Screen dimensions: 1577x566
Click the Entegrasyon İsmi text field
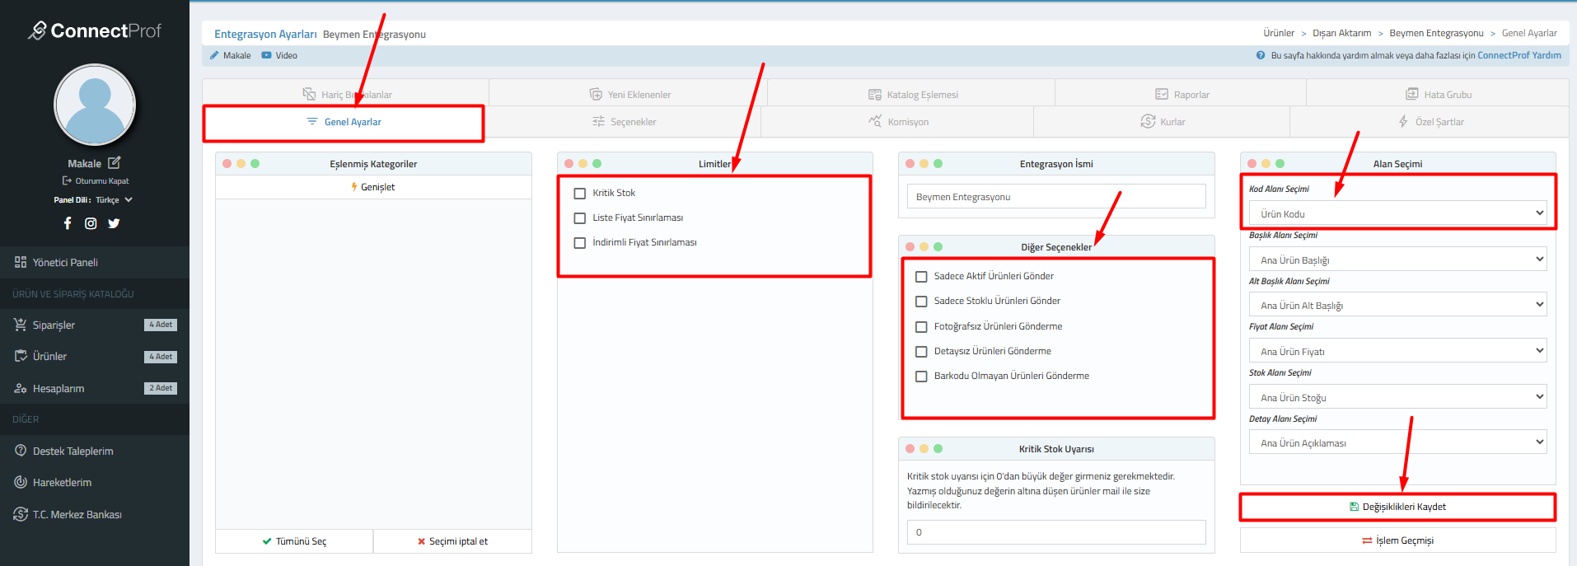(1056, 197)
